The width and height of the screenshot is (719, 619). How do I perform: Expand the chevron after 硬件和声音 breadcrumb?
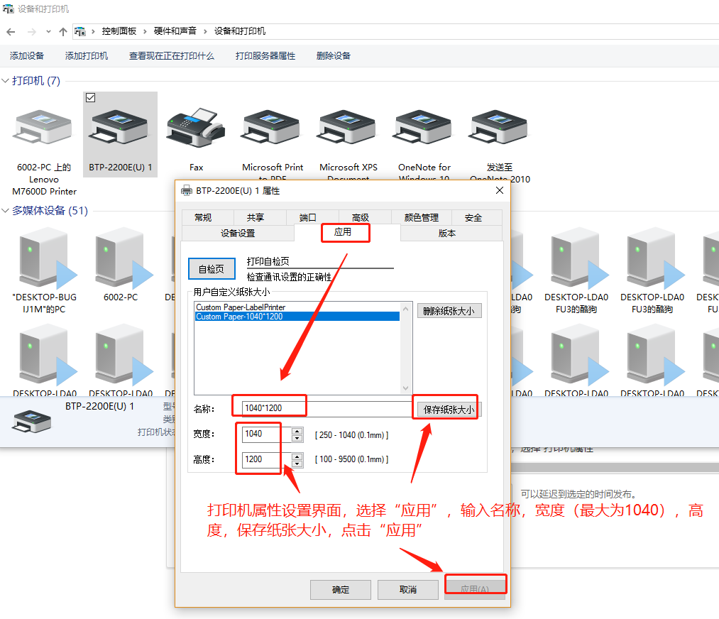tap(205, 31)
